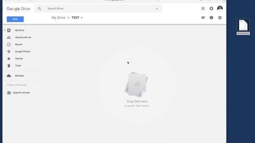The height and width of the screenshot is (143, 255).
Task: Show the details info panel
Action: 211,17
